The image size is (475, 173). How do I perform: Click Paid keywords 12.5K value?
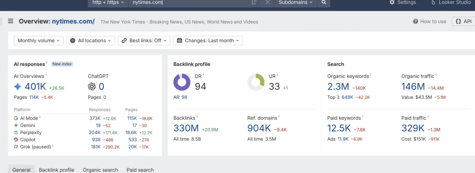(339, 128)
